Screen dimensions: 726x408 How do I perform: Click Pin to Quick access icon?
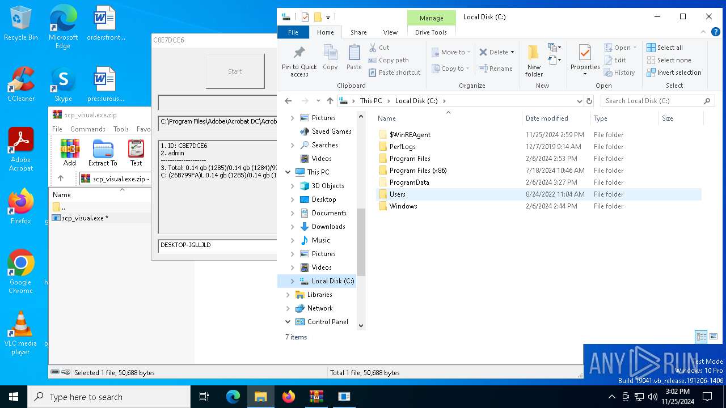tap(299, 61)
